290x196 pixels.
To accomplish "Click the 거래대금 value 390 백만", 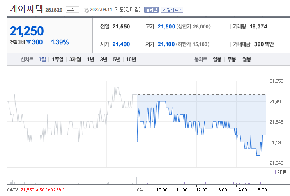I will coord(264,44).
